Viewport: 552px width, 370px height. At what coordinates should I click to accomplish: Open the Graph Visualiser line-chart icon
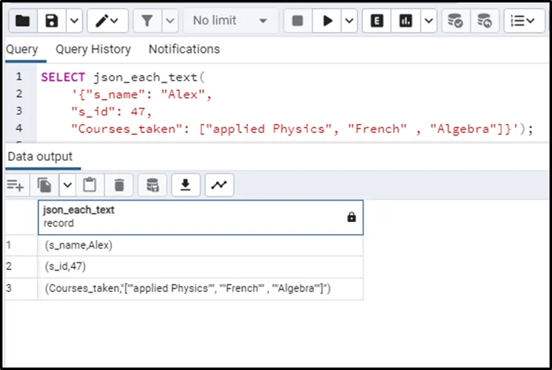pyautogui.click(x=219, y=185)
